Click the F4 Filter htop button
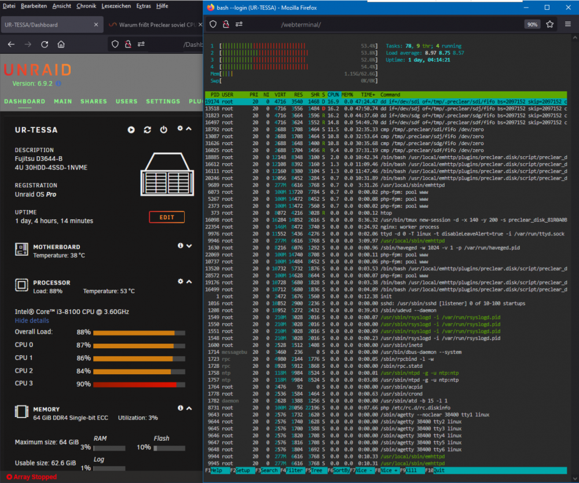 click(292, 470)
